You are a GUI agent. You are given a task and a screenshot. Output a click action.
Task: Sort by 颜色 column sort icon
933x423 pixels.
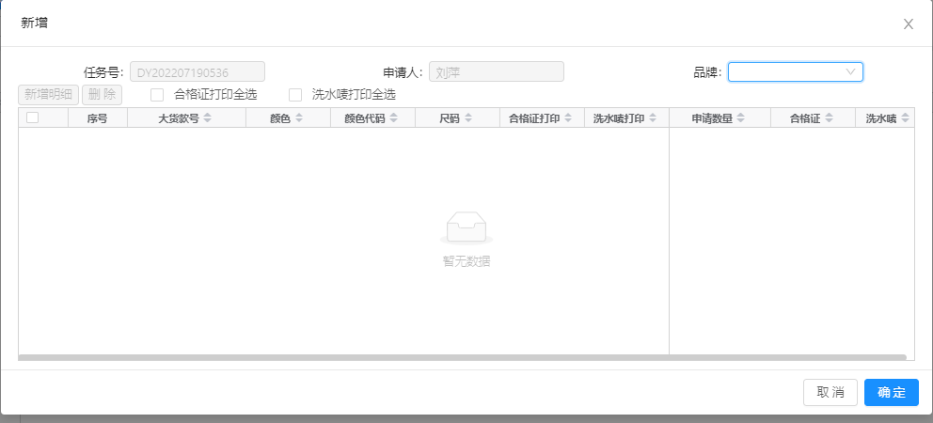point(299,118)
